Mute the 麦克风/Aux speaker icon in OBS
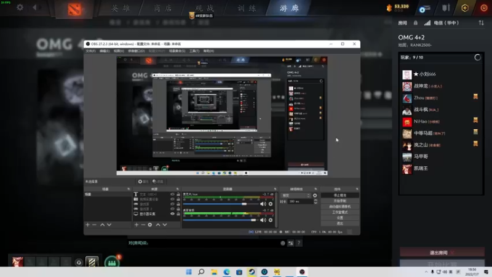 tap(263, 204)
